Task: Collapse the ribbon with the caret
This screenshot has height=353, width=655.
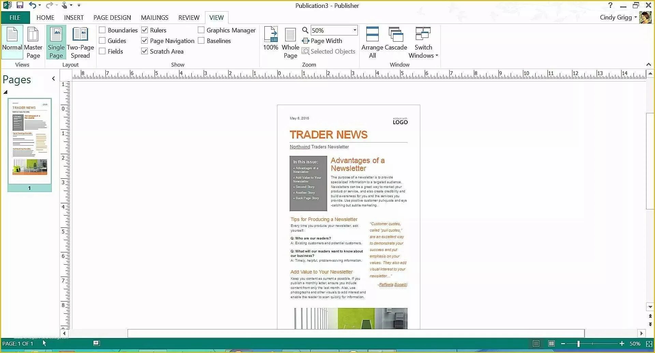Action: (649, 64)
